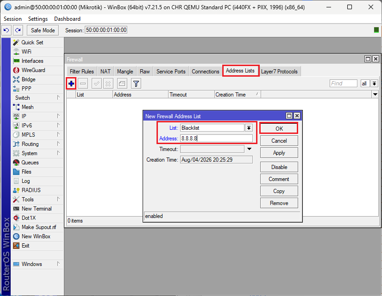Sort by Creation Time column header
This screenshot has height=296, width=382.
(238, 95)
